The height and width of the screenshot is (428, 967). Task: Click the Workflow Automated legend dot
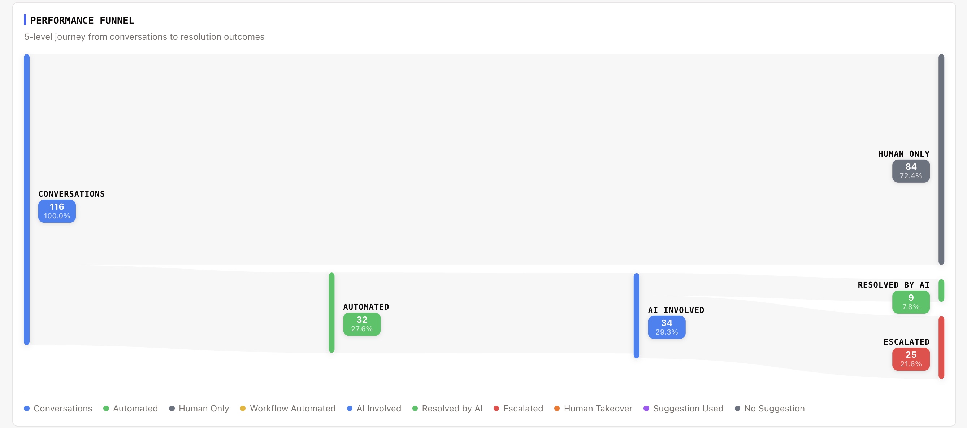[243, 408]
